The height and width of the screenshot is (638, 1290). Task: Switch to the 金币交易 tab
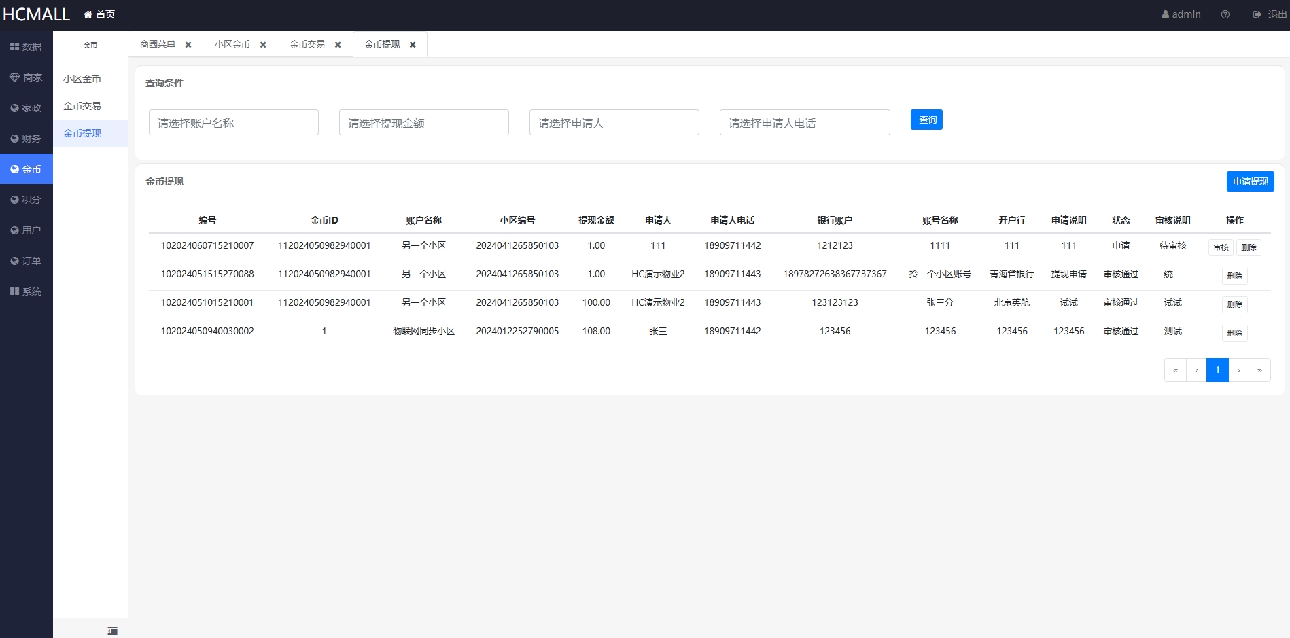click(x=307, y=44)
